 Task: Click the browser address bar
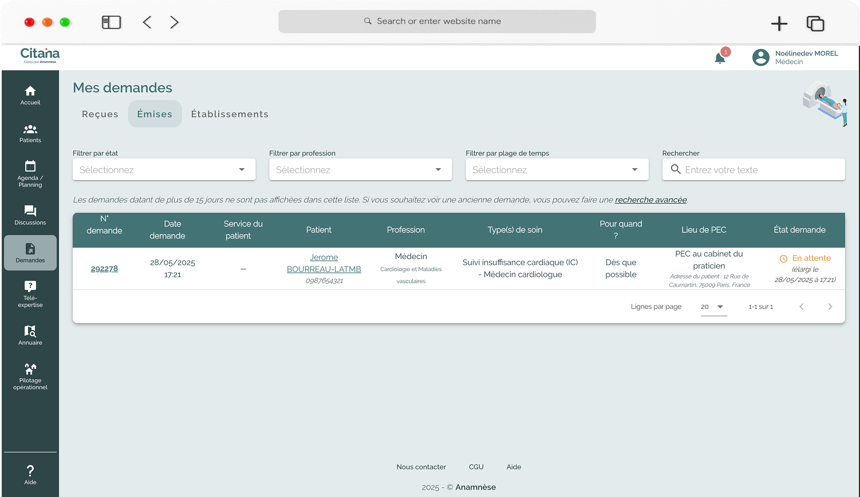pos(437,21)
